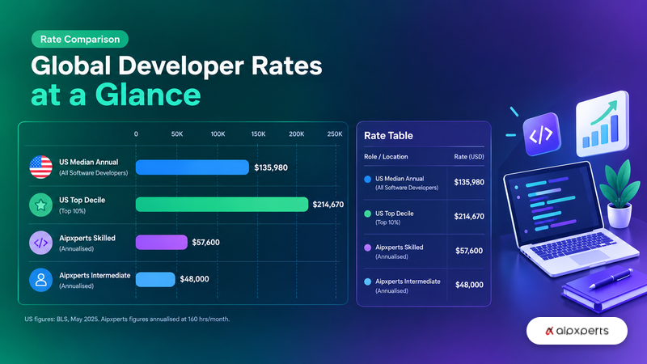Viewport: 647px width, 364px height.
Task: Click $135,980 in the Rate Table
Action: pyautogui.click(x=469, y=183)
